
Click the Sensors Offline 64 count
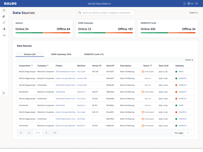(63, 29)
